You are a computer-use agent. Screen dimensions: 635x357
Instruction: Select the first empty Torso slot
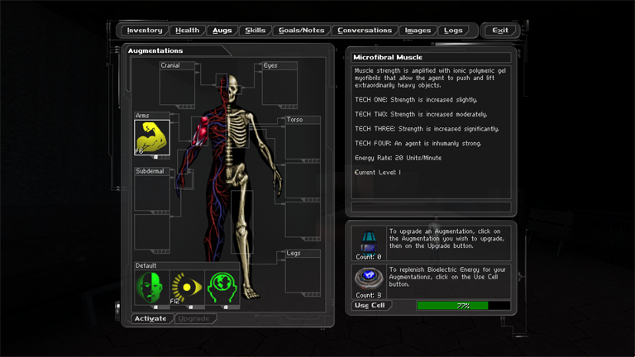[x=303, y=141]
